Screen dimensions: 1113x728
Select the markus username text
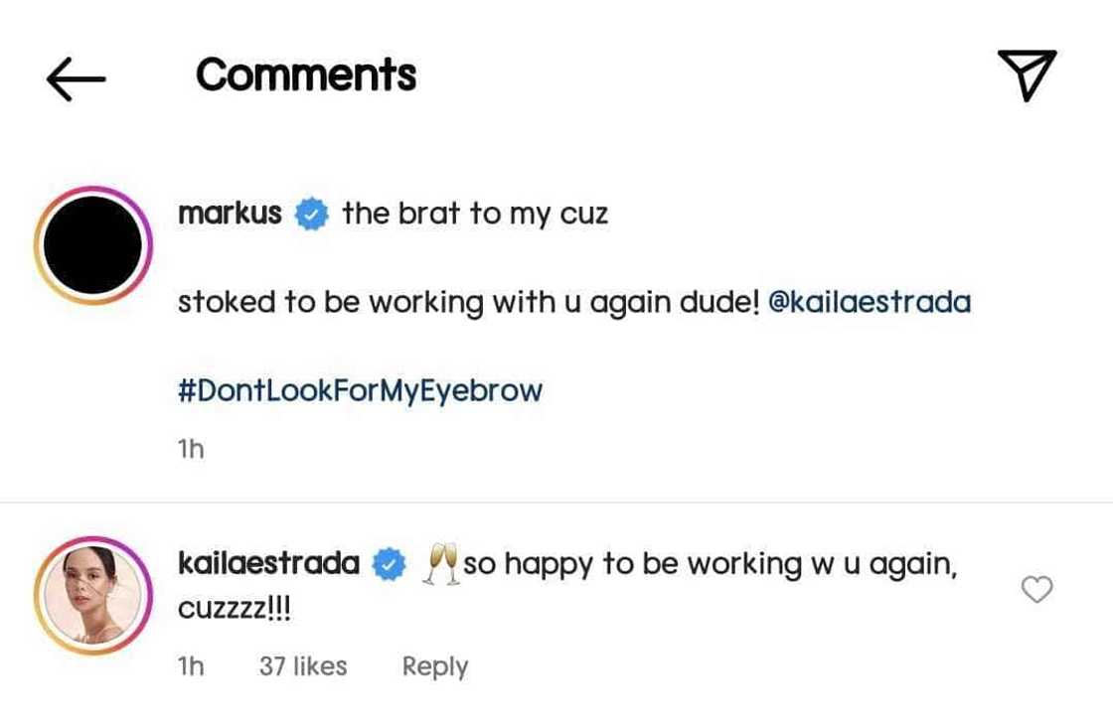230,212
